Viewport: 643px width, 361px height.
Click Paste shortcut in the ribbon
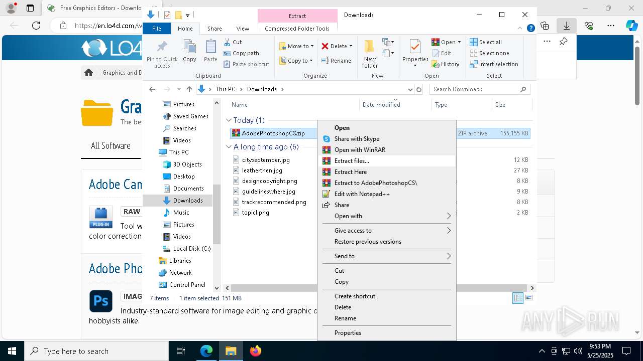pyautogui.click(x=246, y=64)
